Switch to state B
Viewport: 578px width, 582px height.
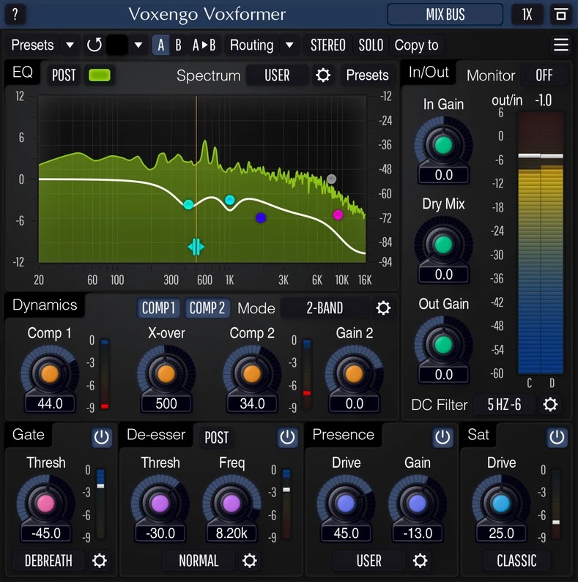[178, 45]
